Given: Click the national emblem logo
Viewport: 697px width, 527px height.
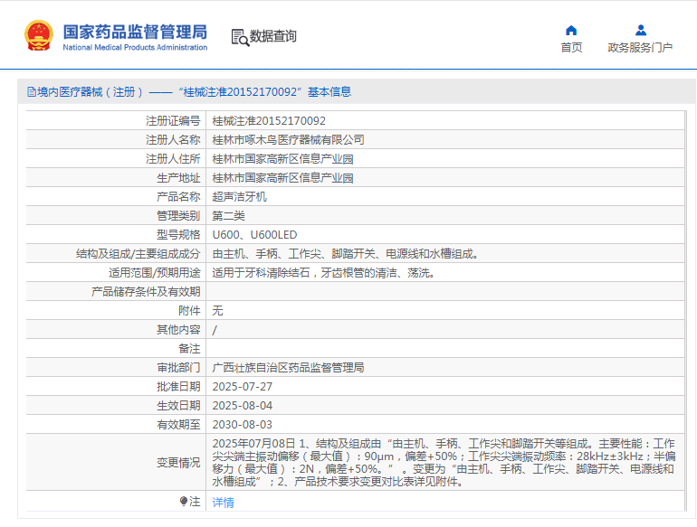Looking at the screenshot, I should [x=39, y=35].
